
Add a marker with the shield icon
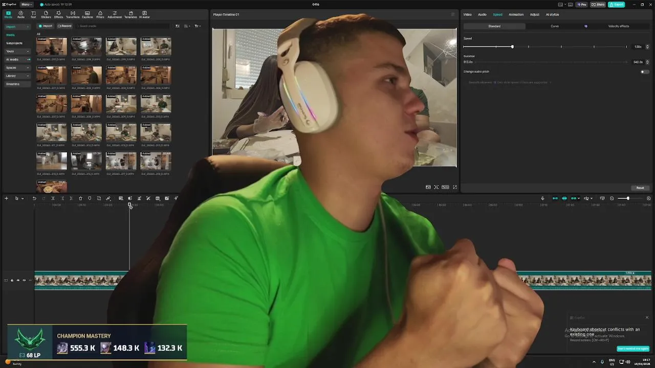click(x=90, y=198)
